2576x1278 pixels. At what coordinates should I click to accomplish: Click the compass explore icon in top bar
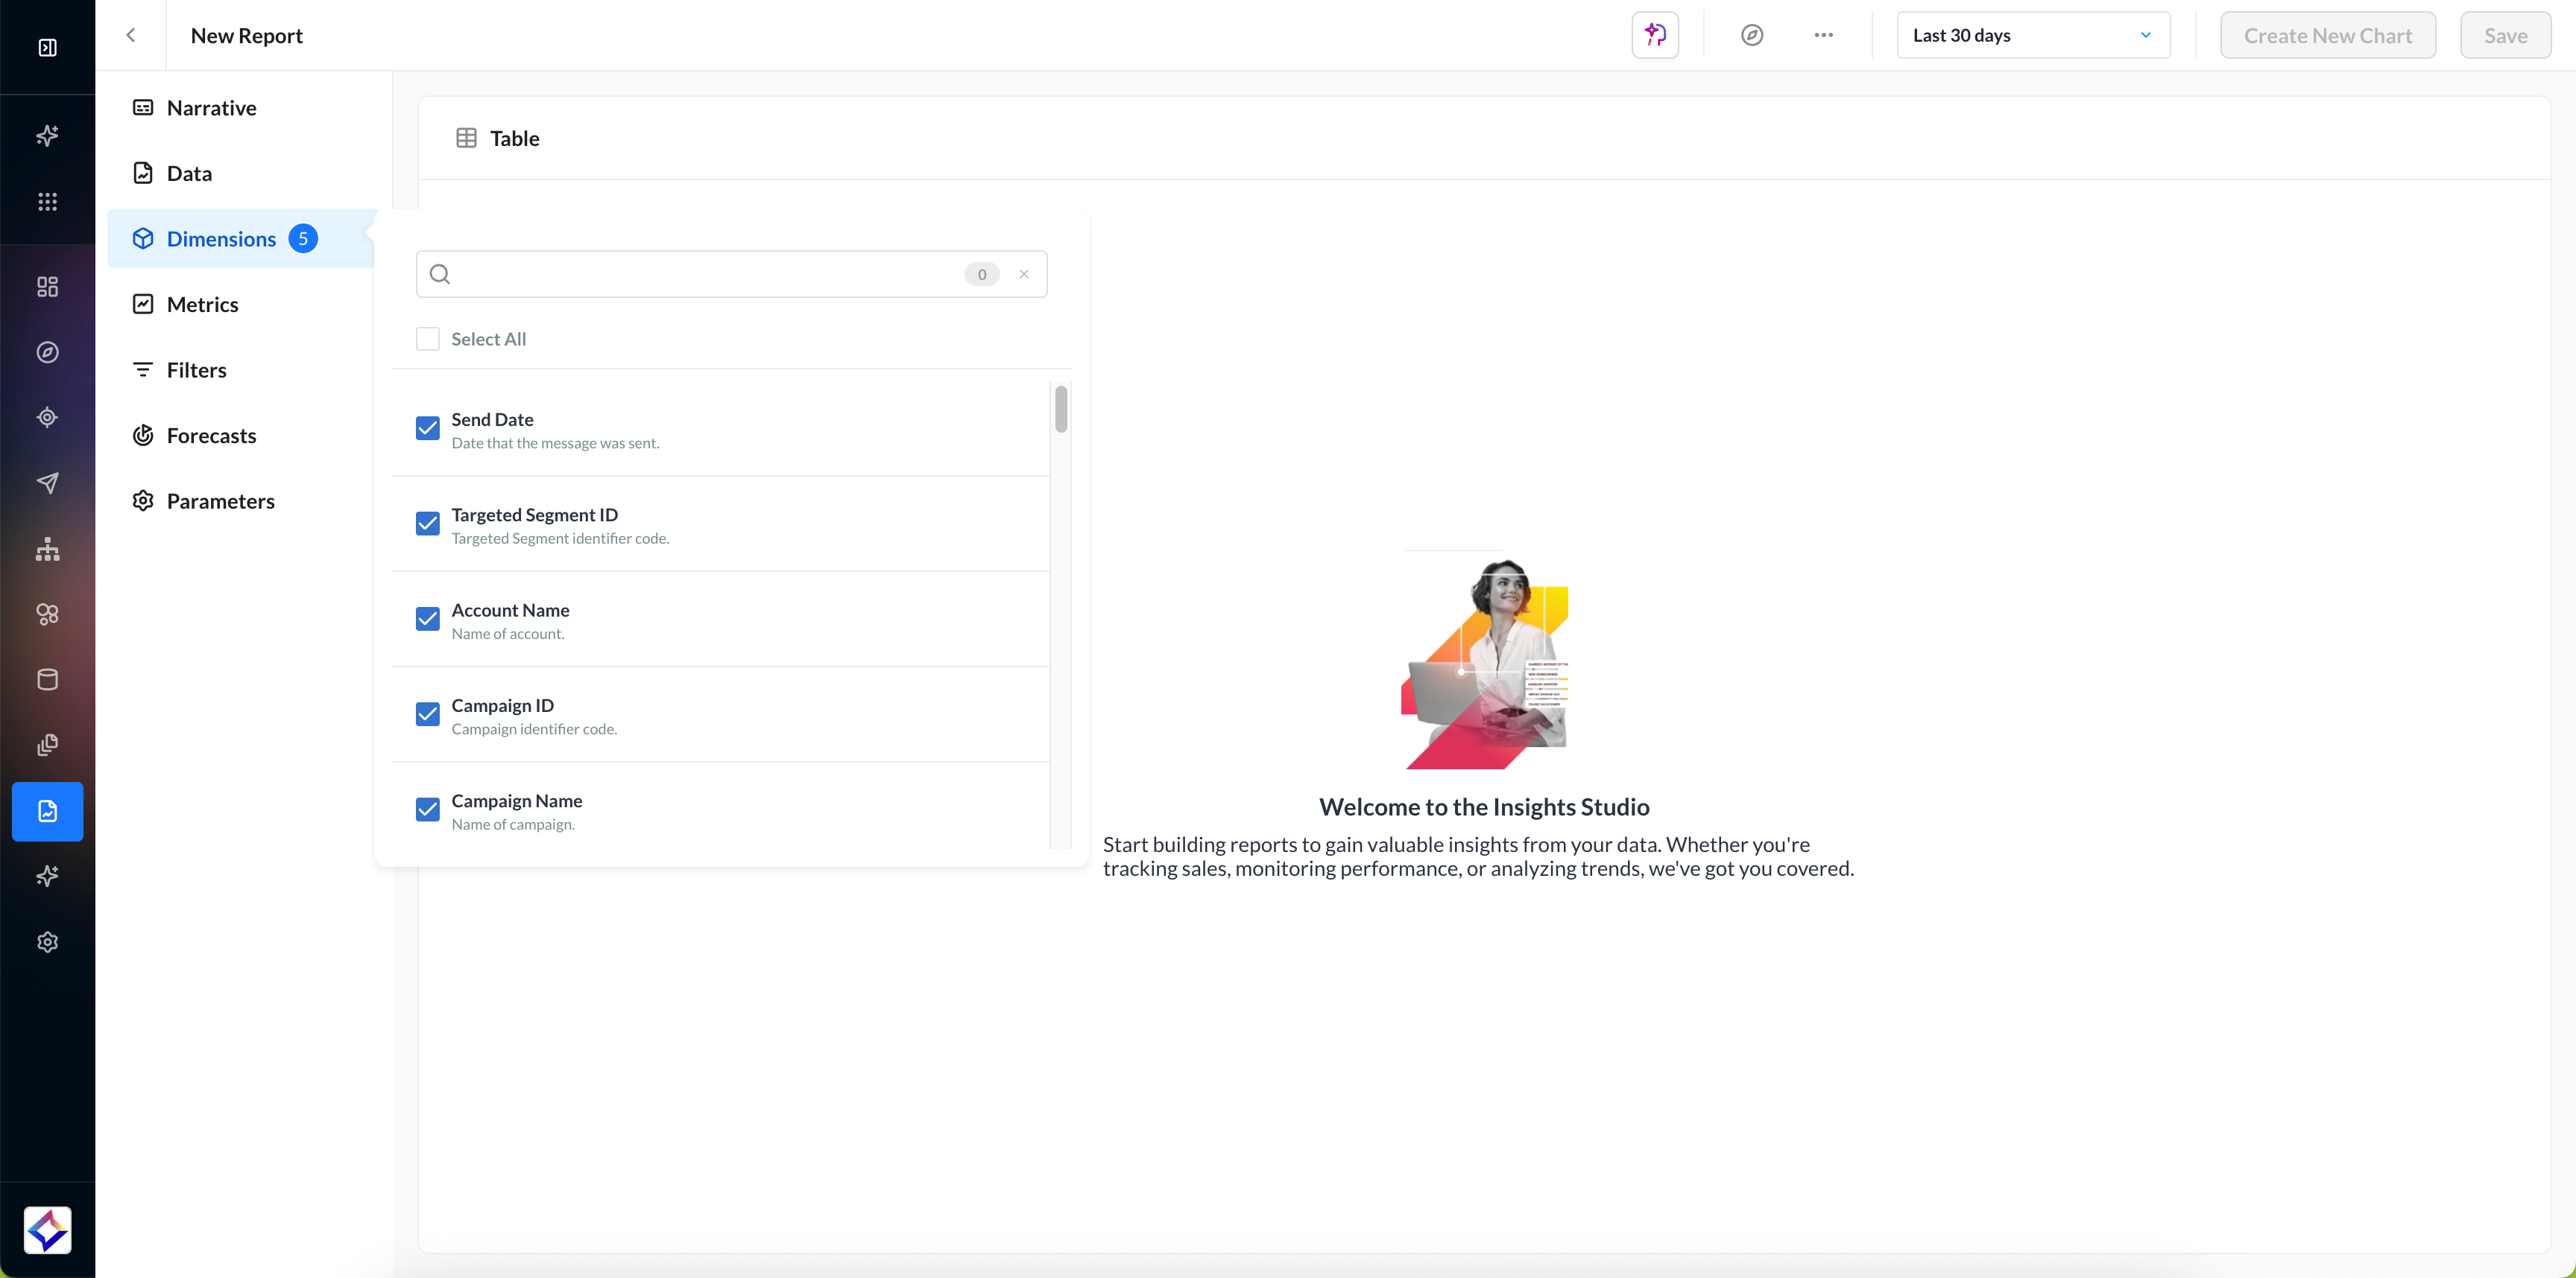point(1751,35)
